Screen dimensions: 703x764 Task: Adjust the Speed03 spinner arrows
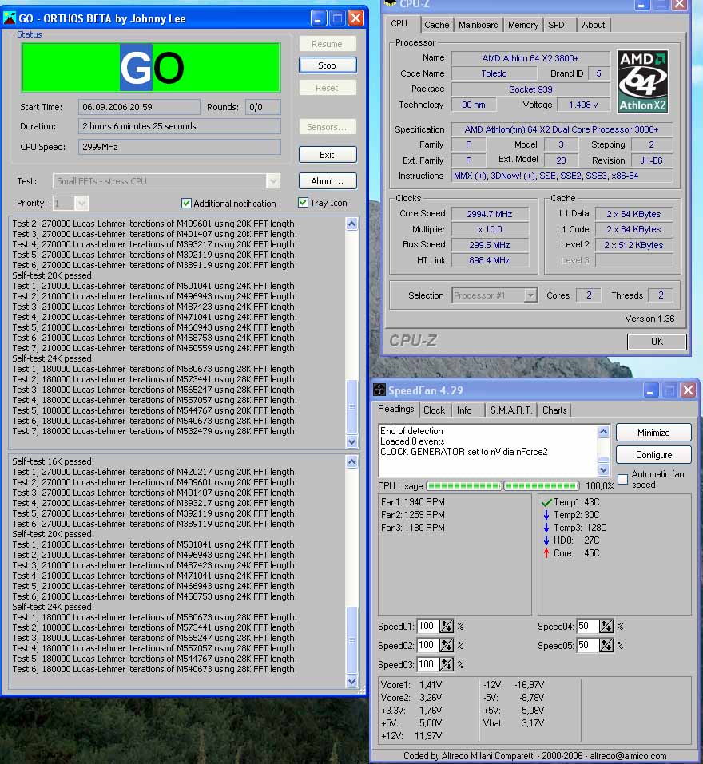(446, 664)
